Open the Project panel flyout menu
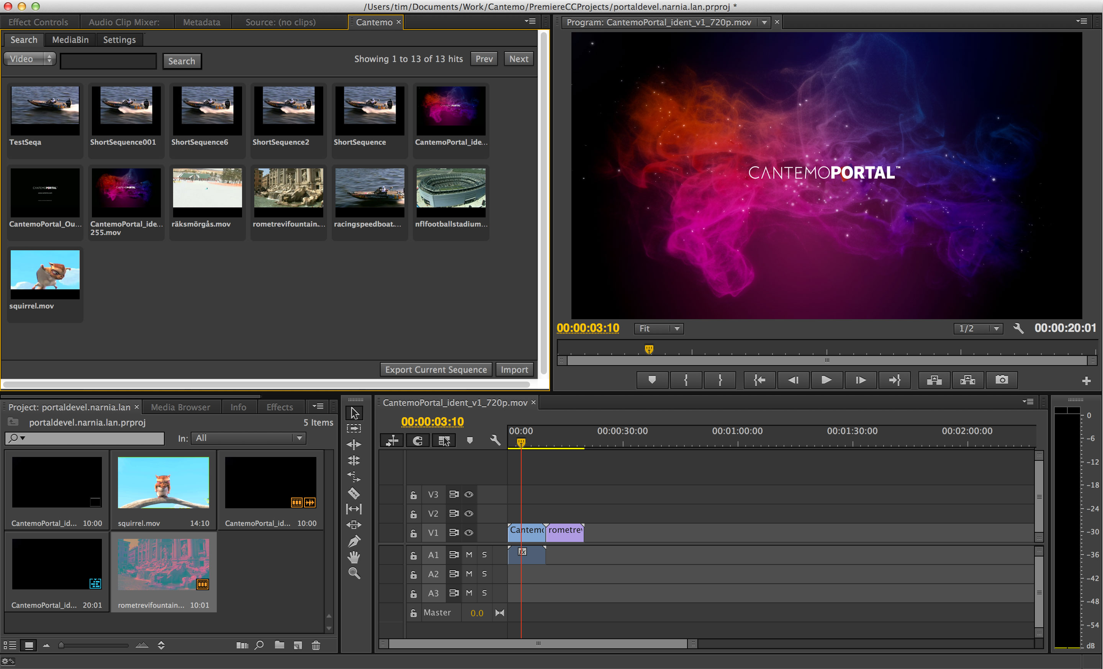This screenshot has width=1103, height=669. [x=318, y=406]
